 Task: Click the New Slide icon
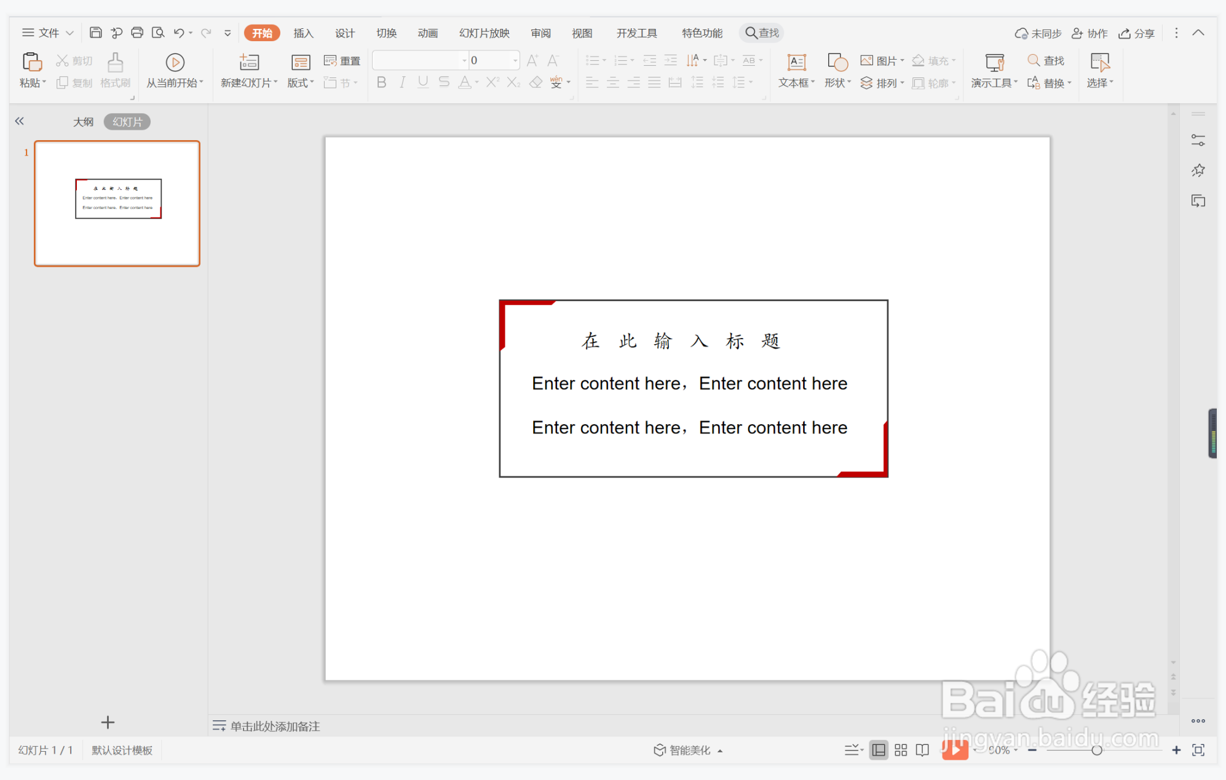coord(249,63)
